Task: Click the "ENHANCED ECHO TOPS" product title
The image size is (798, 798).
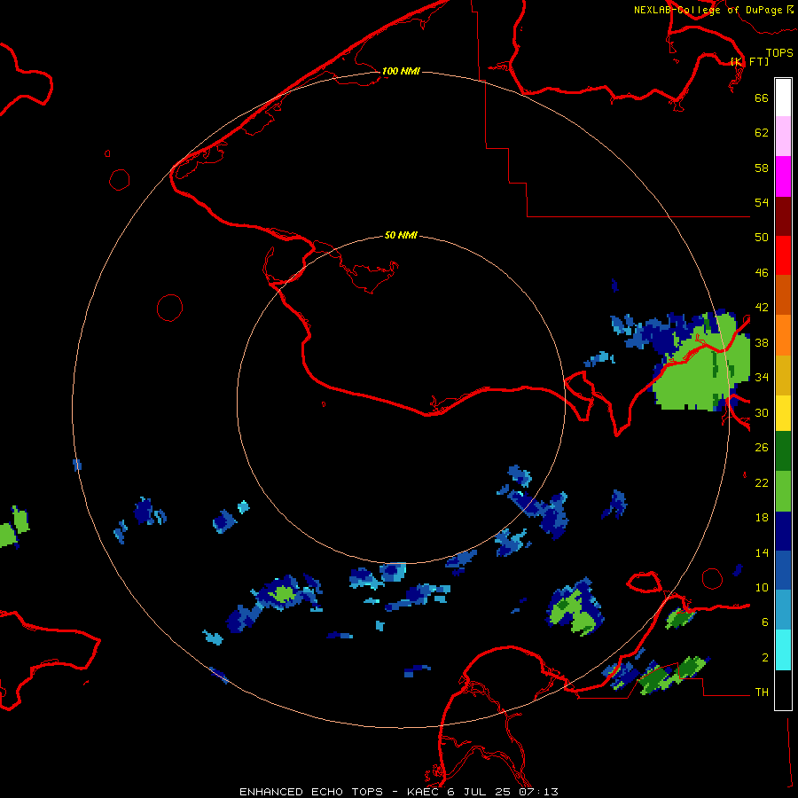Action: (x=311, y=792)
